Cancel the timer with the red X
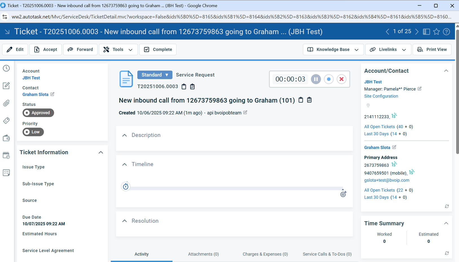The width and height of the screenshot is (459, 262). click(341, 79)
